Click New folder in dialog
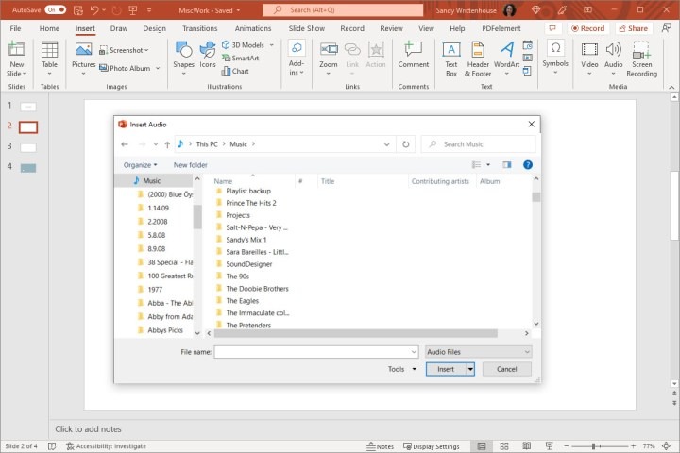This screenshot has height=453, width=680. click(x=191, y=165)
